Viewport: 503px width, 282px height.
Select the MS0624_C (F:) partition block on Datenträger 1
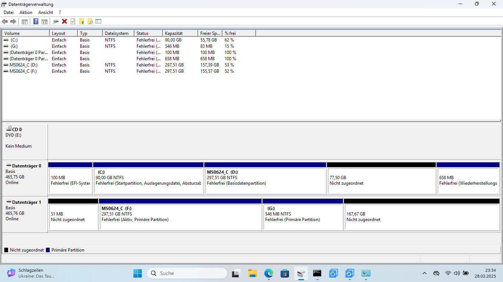[x=180, y=214]
